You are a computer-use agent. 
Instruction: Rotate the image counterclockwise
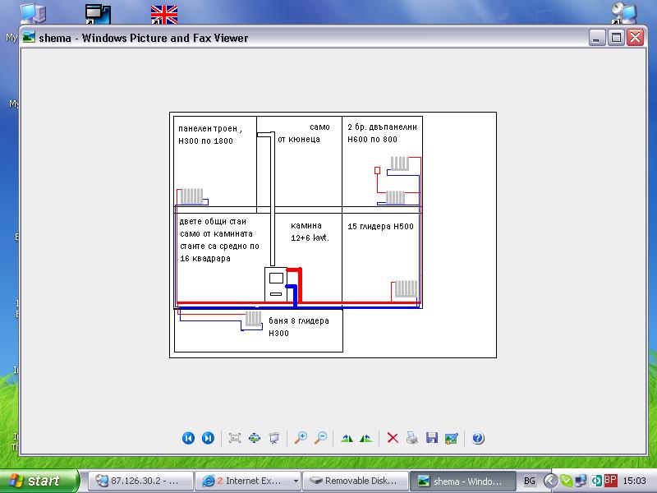tap(366, 439)
